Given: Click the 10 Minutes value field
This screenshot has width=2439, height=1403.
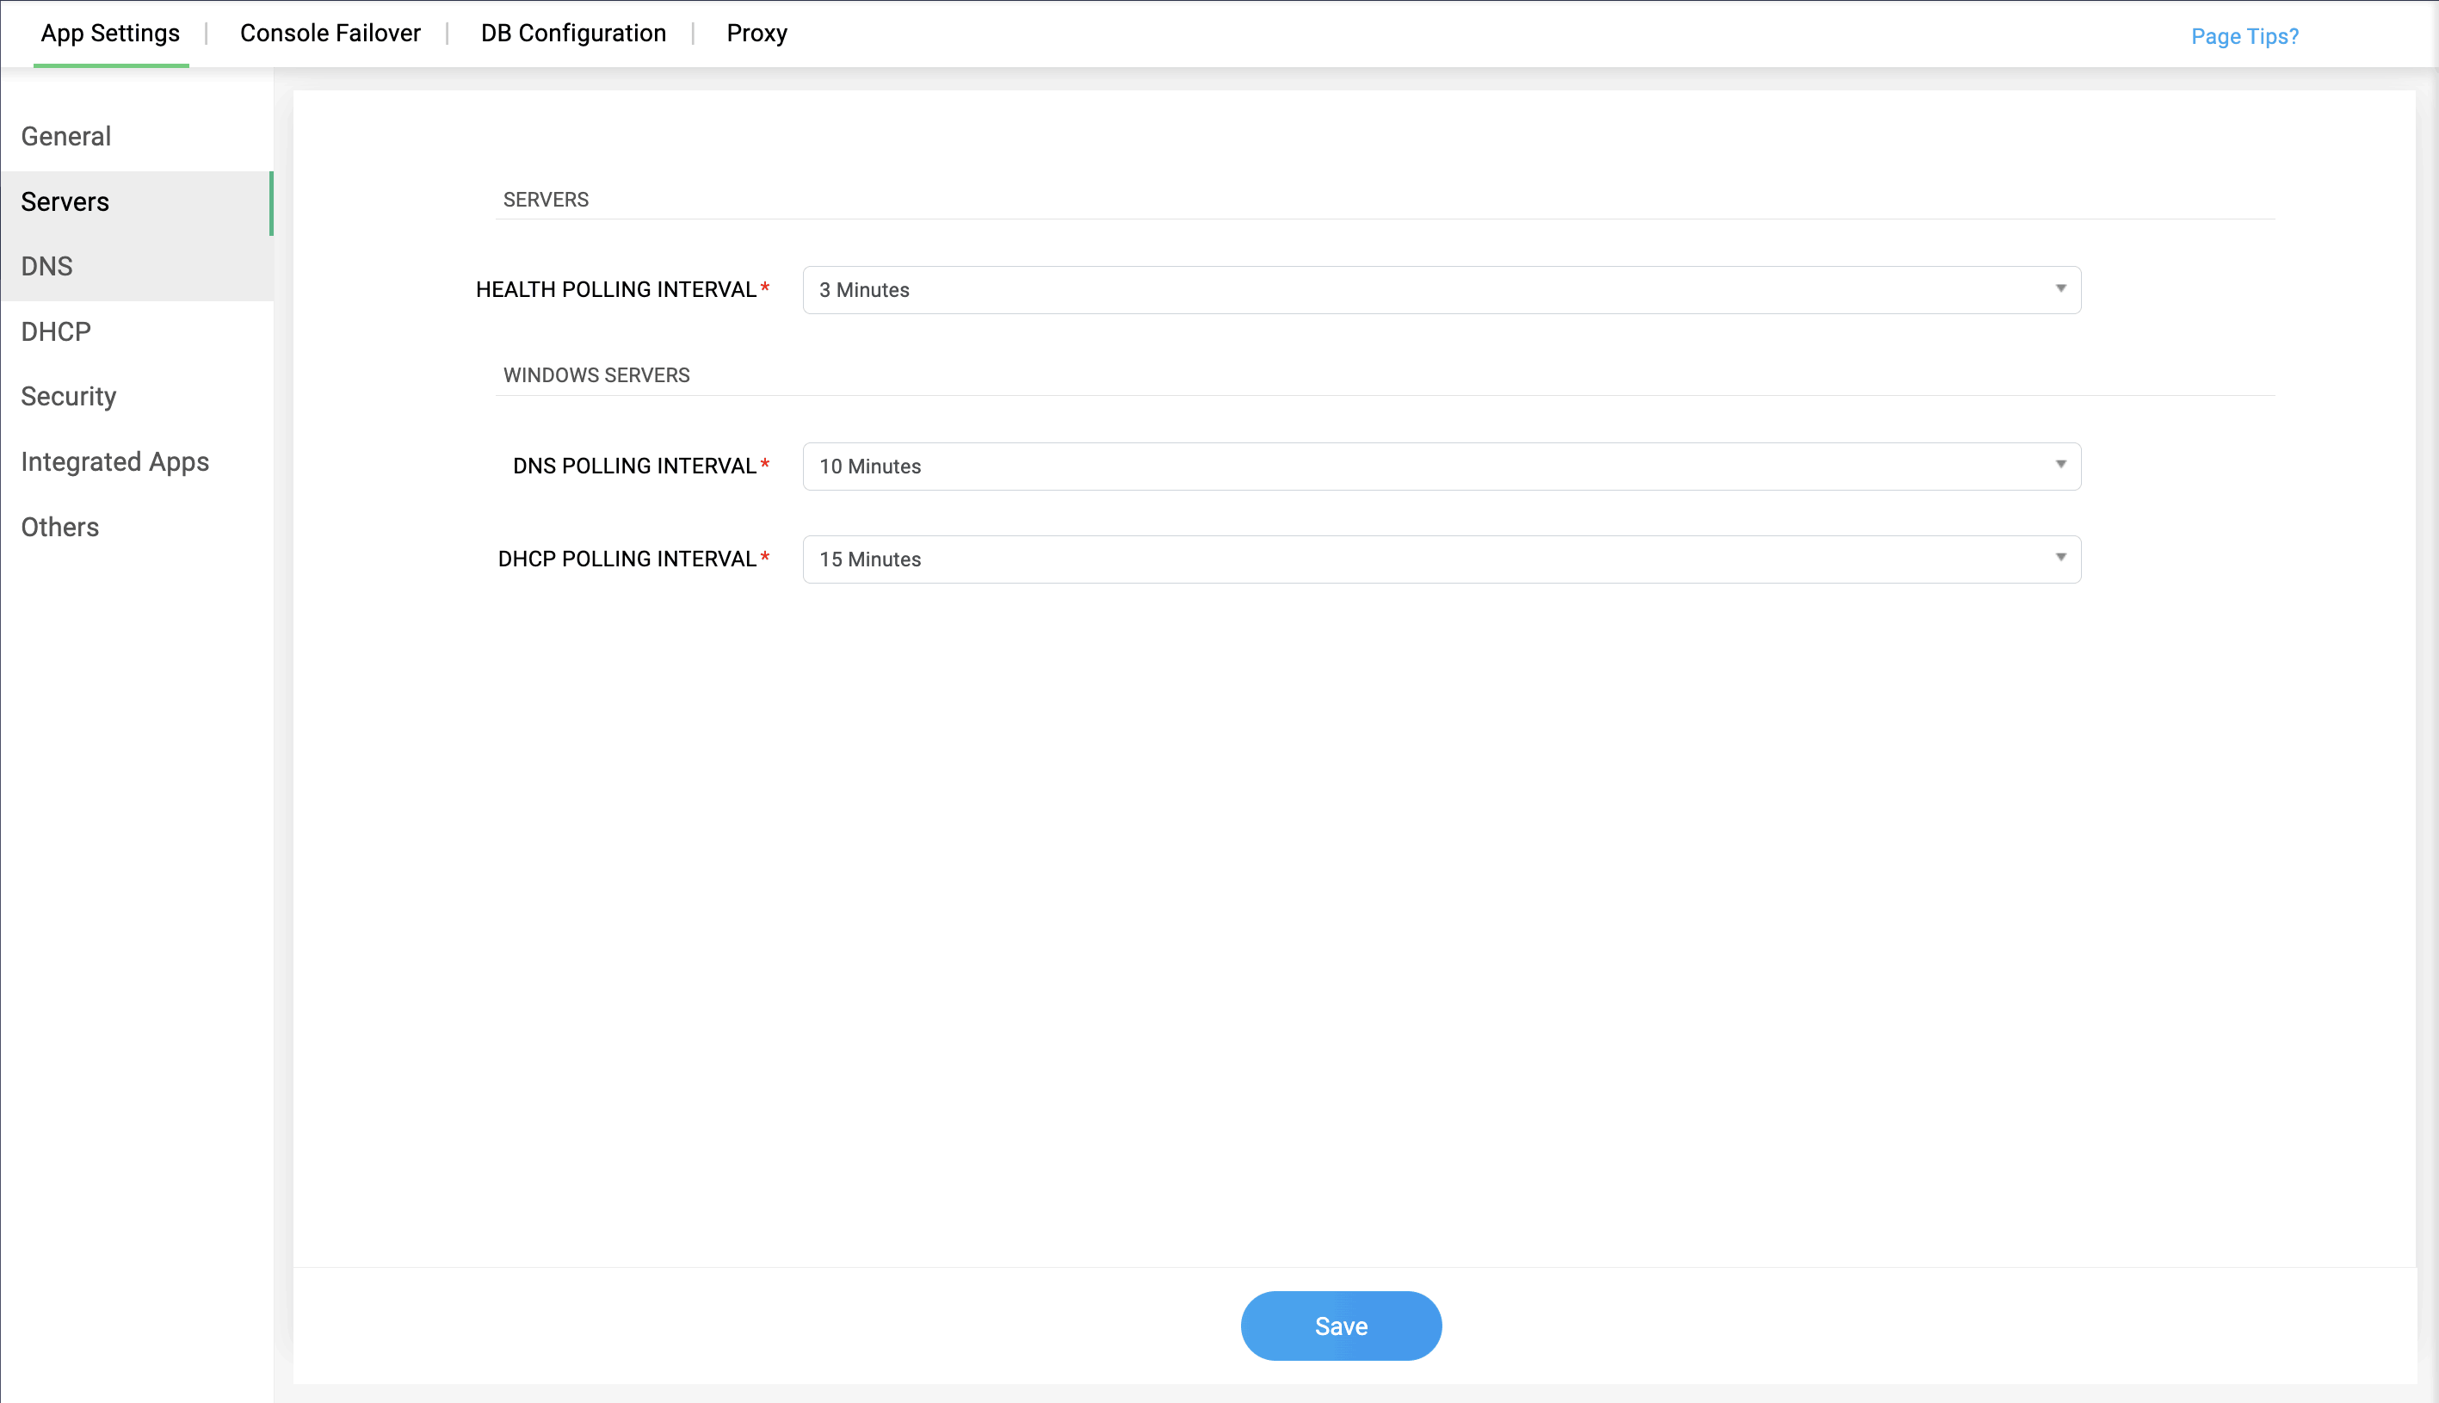Looking at the screenshot, I should (x=870, y=467).
